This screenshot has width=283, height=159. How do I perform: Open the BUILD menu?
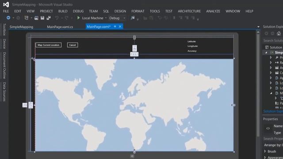63,11
